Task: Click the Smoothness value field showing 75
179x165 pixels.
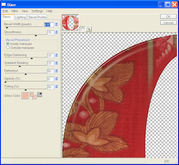Action: (x=51, y=32)
